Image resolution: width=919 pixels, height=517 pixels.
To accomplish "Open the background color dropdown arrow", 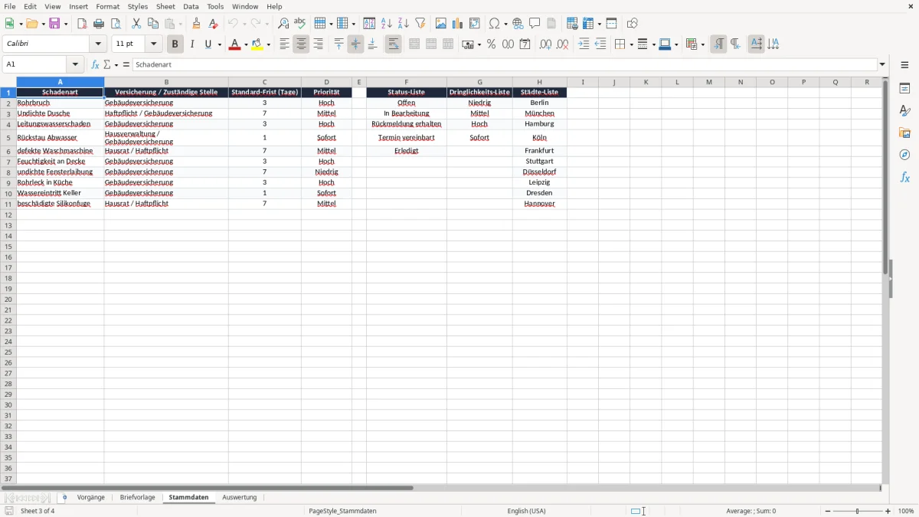I will [268, 44].
